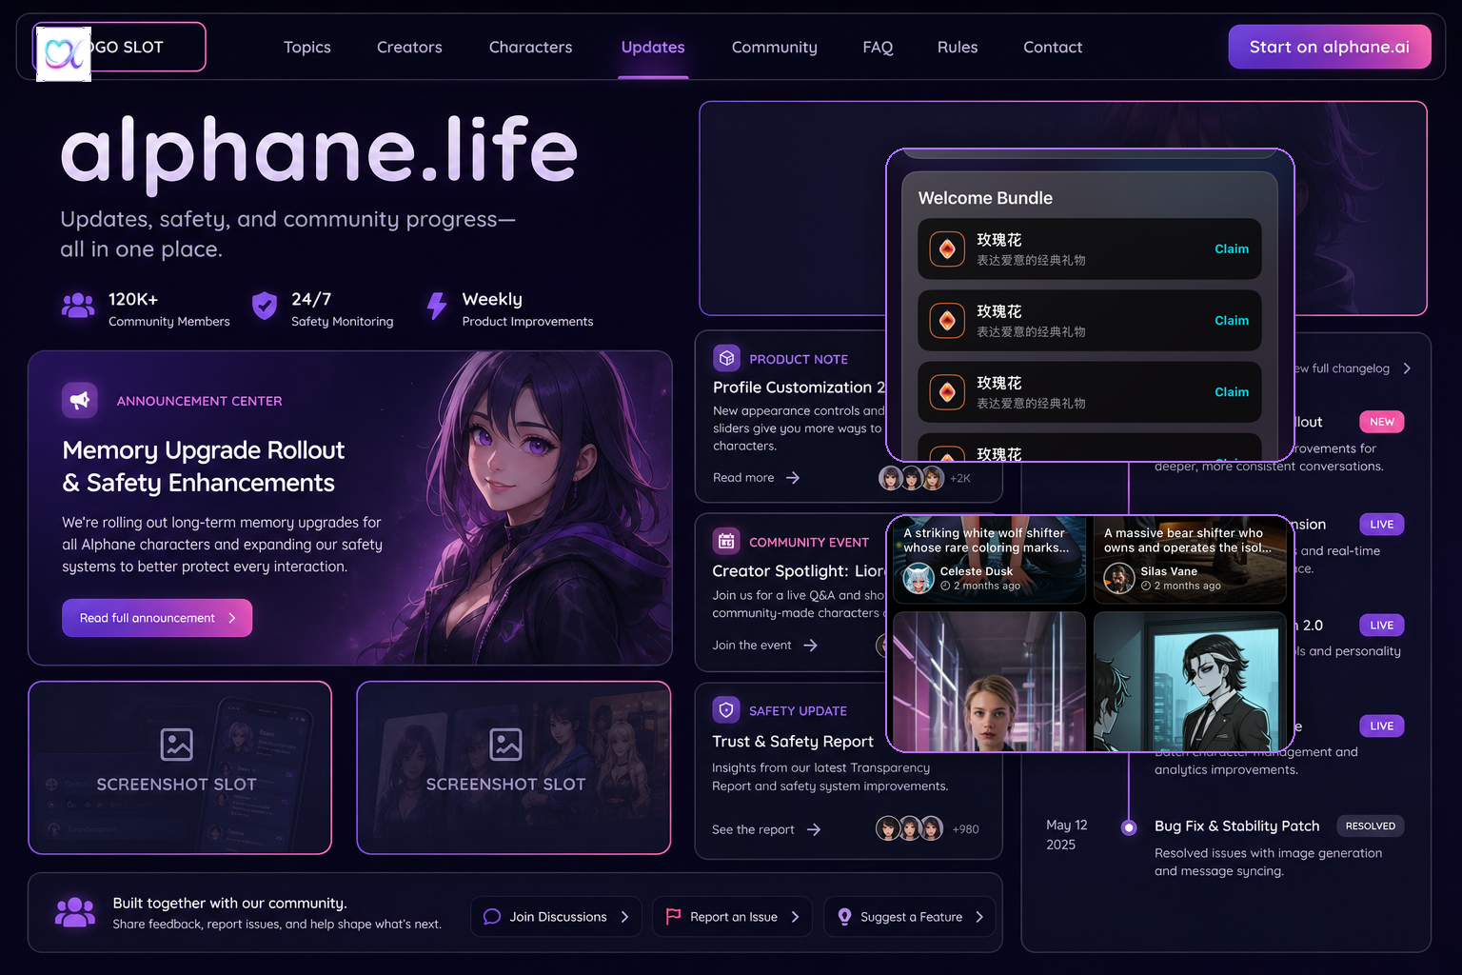Open the Rules nav link
The image size is (1462, 975).
[x=958, y=47]
